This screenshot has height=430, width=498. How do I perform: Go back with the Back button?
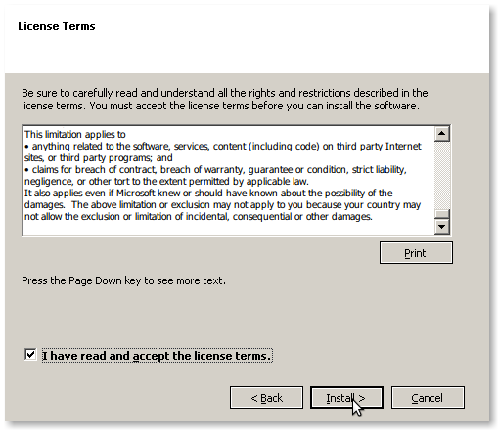pos(266,398)
